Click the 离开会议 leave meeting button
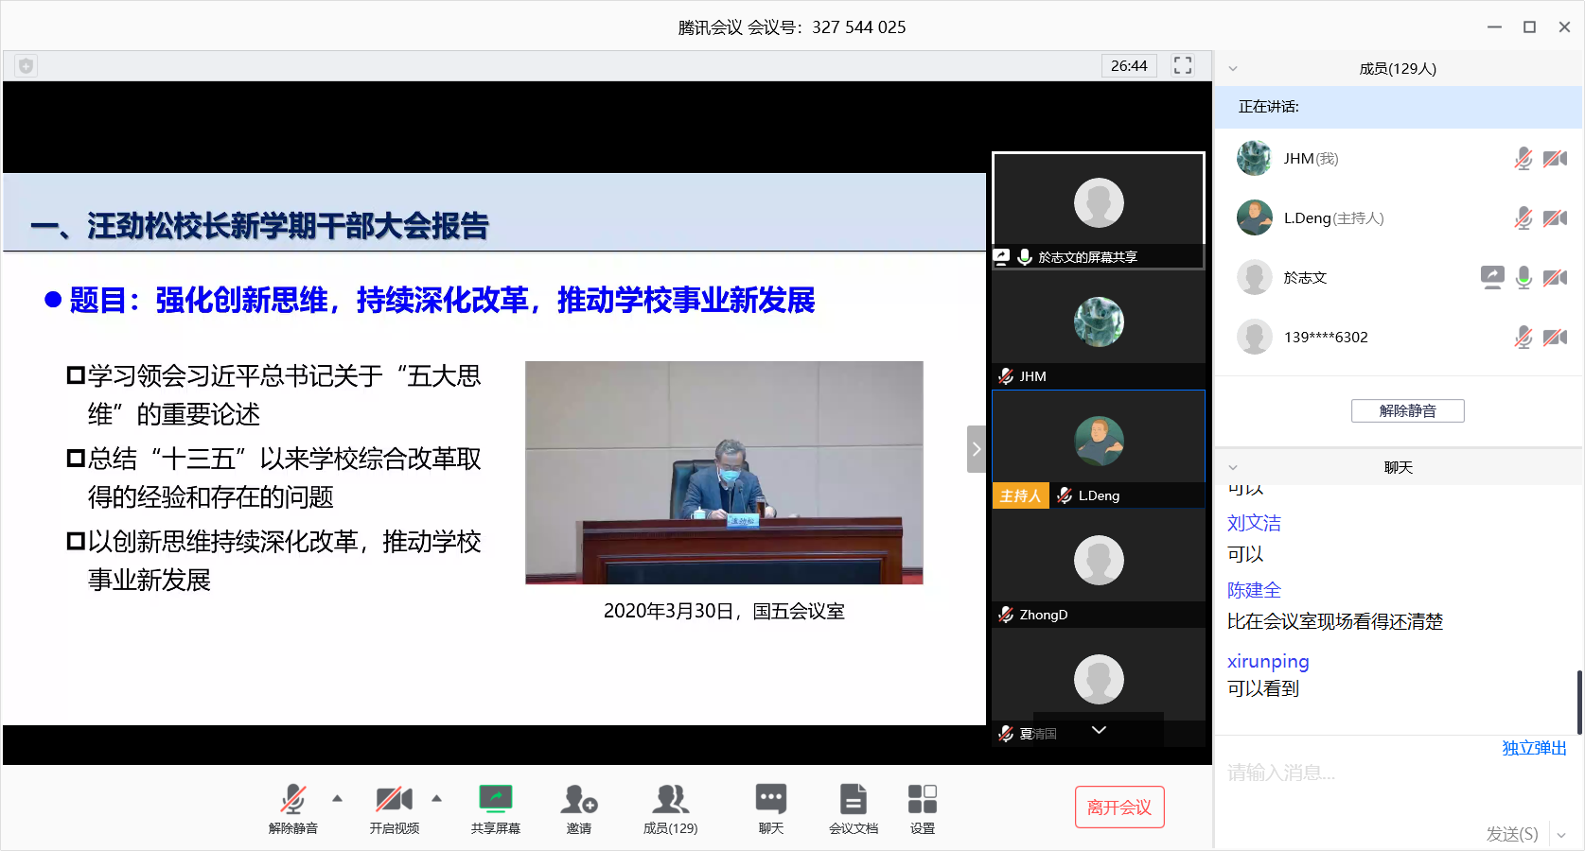The image size is (1585, 851). (x=1119, y=808)
